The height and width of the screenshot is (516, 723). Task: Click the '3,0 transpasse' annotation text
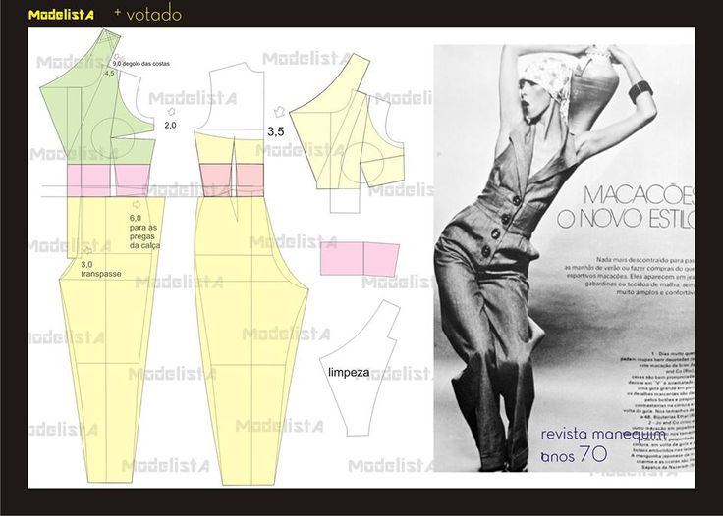[100, 269]
